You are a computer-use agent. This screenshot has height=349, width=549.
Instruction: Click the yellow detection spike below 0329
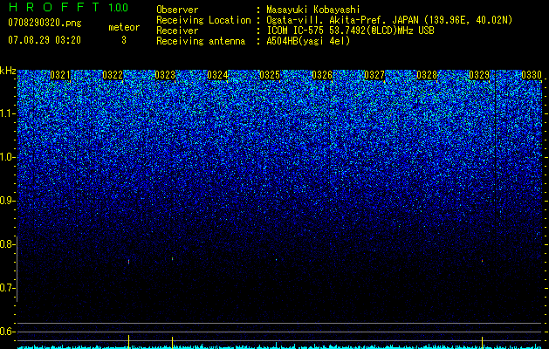482,342
